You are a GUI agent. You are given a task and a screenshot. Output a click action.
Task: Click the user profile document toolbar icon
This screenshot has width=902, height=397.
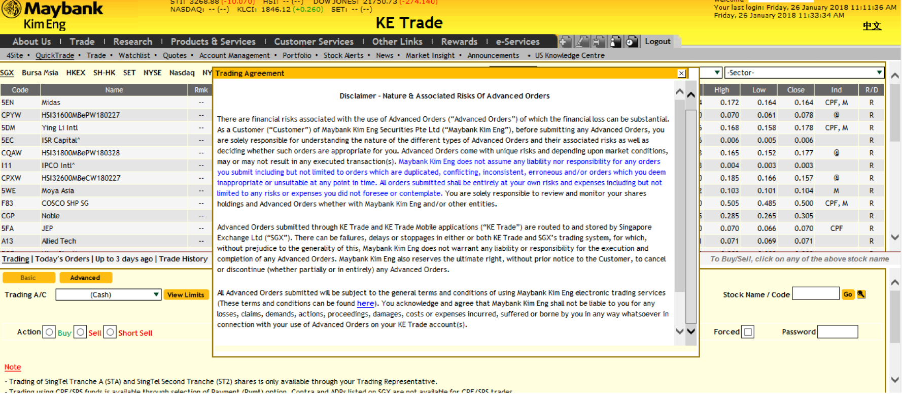coord(615,42)
